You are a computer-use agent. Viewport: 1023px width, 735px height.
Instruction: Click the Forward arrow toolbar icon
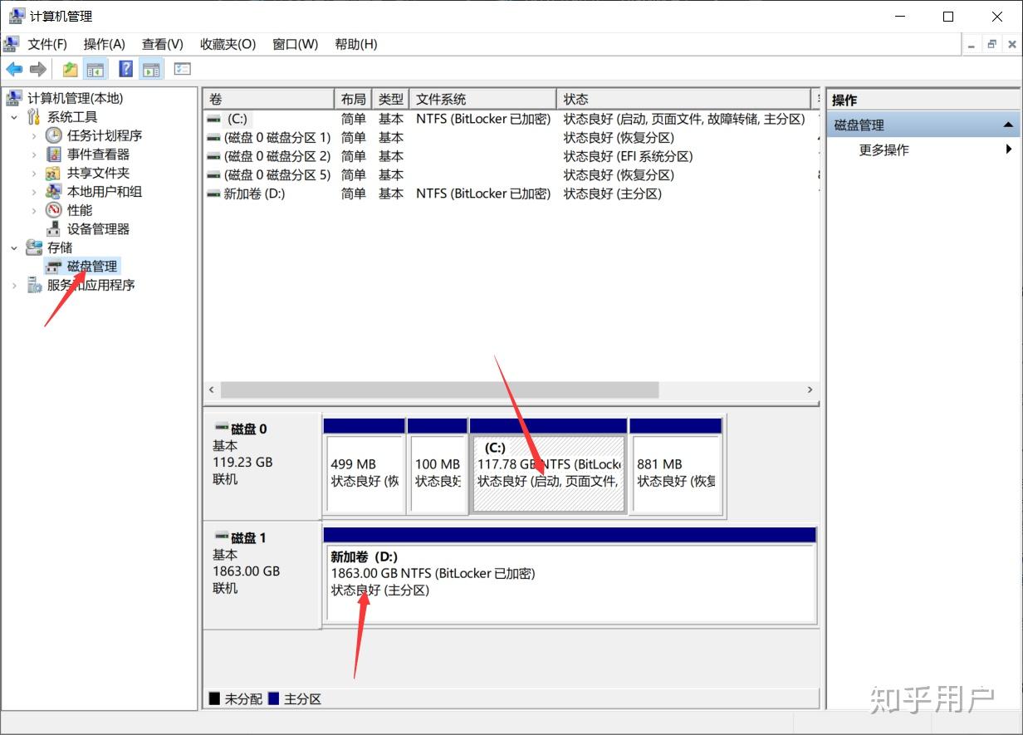click(x=37, y=69)
